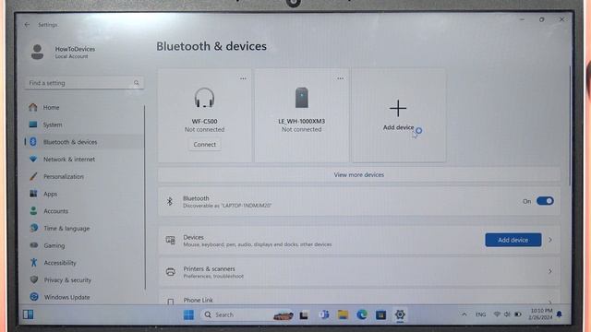Click View more devices

[359, 174]
